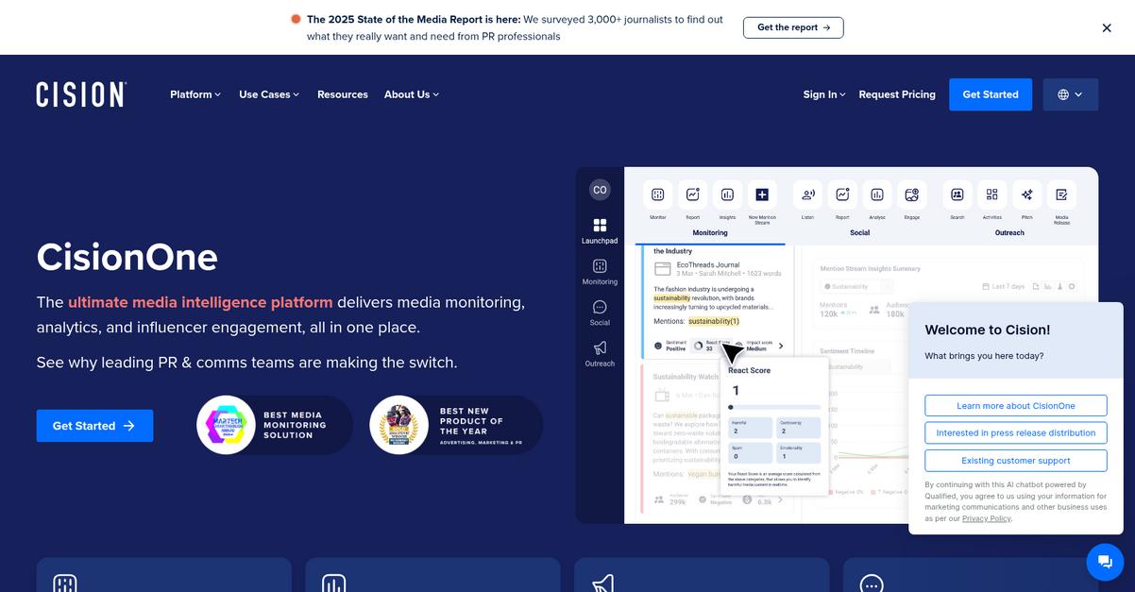The image size is (1135, 592).
Task: Click the Outreach tab label in preview
Action: (1009, 232)
